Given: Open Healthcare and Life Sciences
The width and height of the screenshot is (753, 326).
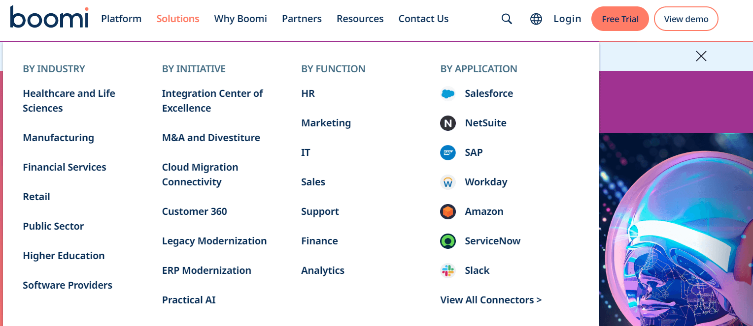Looking at the screenshot, I should point(69,101).
